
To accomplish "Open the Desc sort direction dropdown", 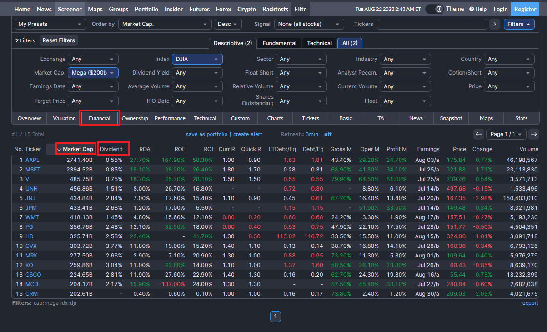I will pos(228,24).
